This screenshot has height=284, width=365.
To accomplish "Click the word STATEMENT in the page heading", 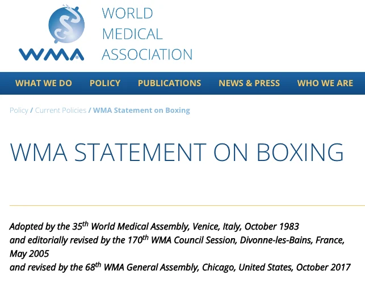I will (140, 152).
